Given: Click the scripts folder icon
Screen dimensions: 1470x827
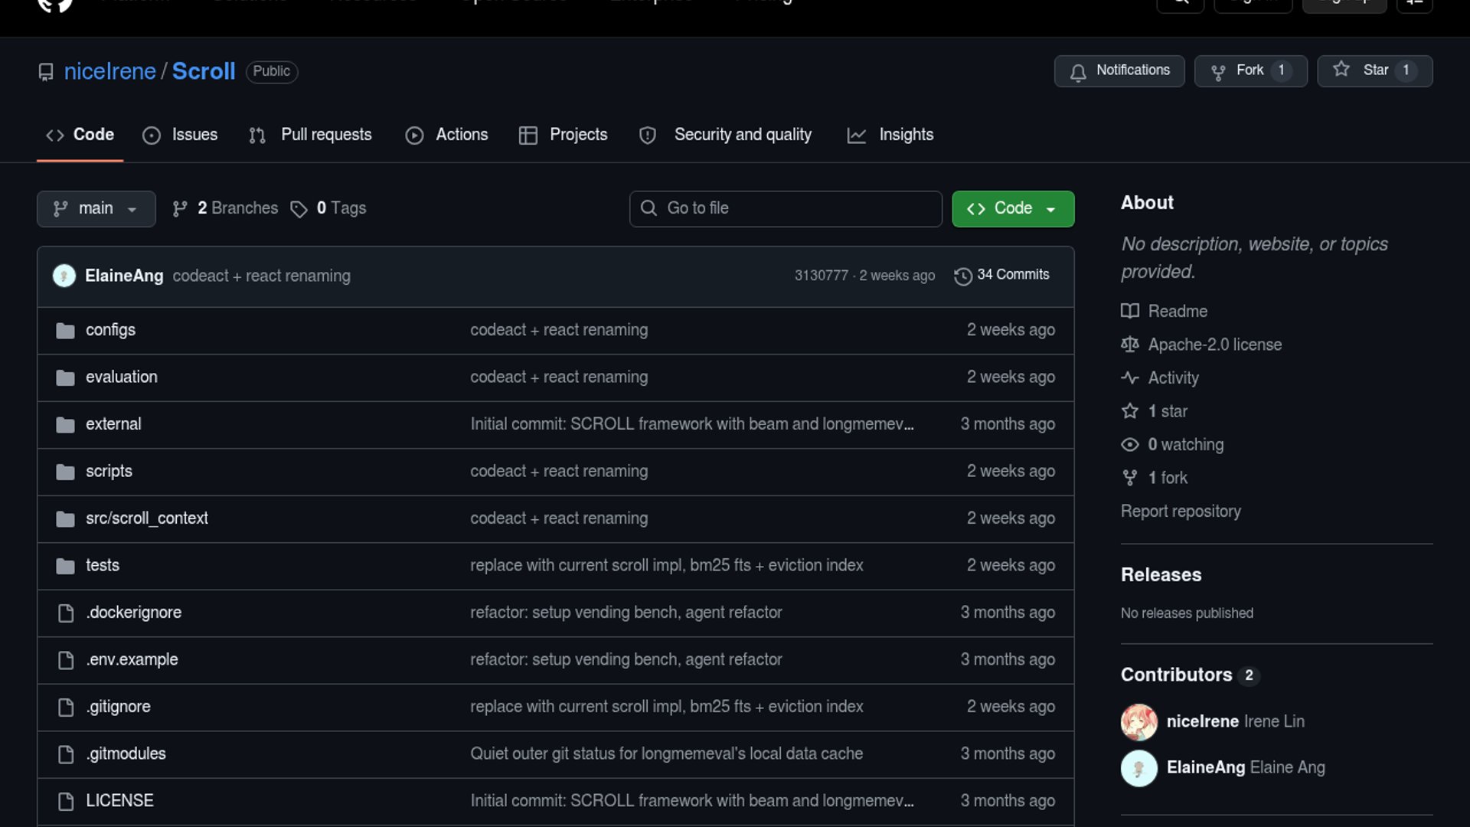Looking at the screenshot, I should click(x=65, y=472).
